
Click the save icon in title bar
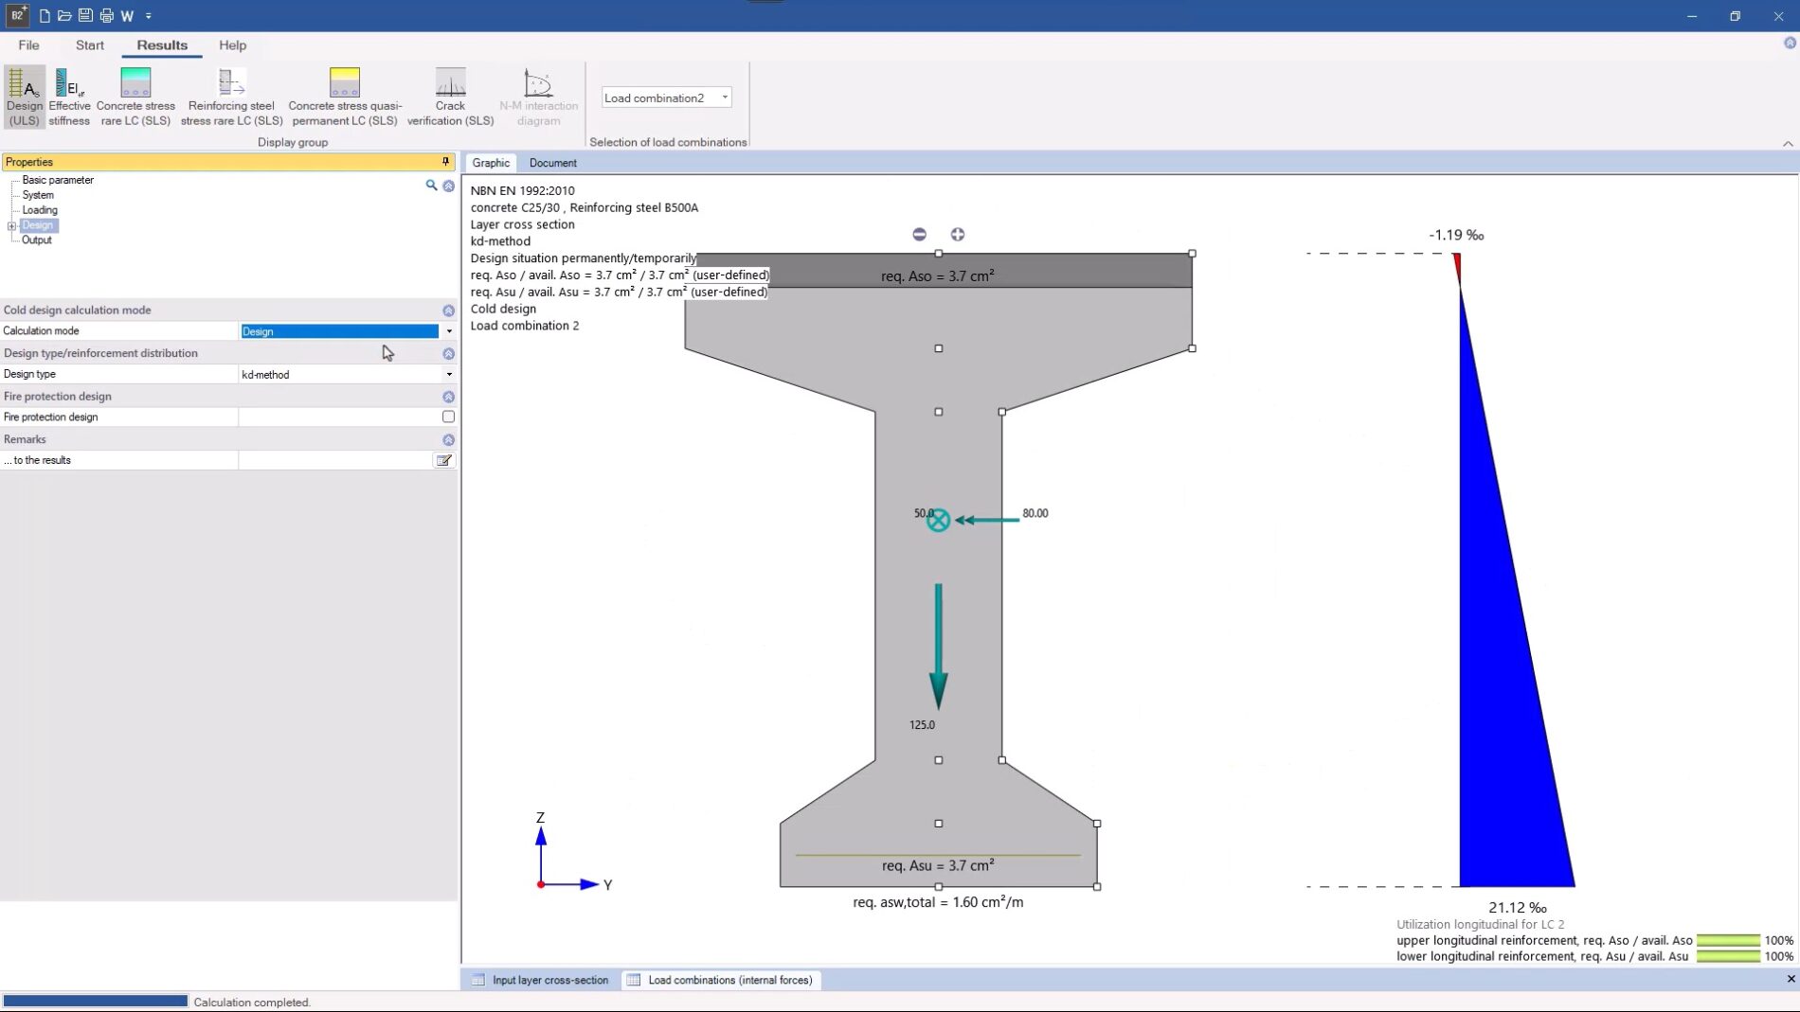[x=85, y=15]
